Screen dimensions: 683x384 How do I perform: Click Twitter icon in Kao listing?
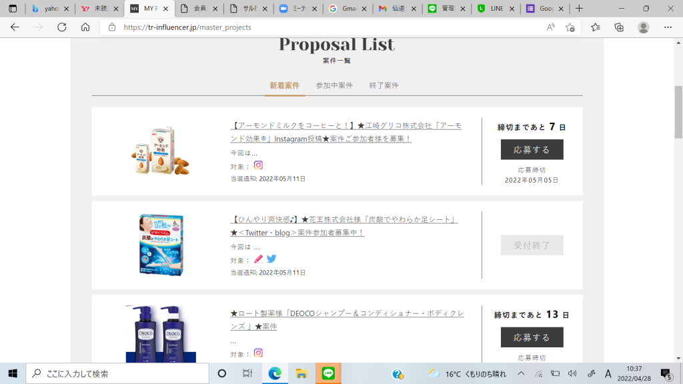271,259
